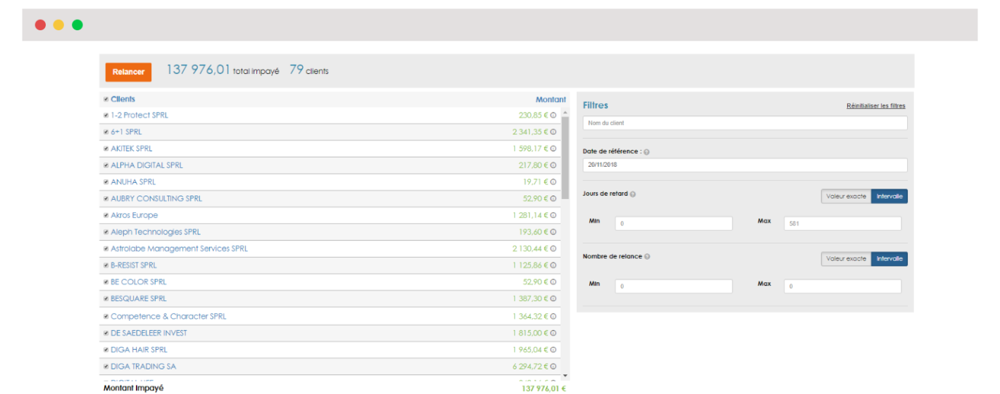This screenshot has height=394, width=1000.
Task: Open Astrolabe Management Services SPRL link
Action: (x=179, y=249)
